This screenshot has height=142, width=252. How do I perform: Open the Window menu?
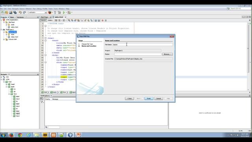[61, 9]
